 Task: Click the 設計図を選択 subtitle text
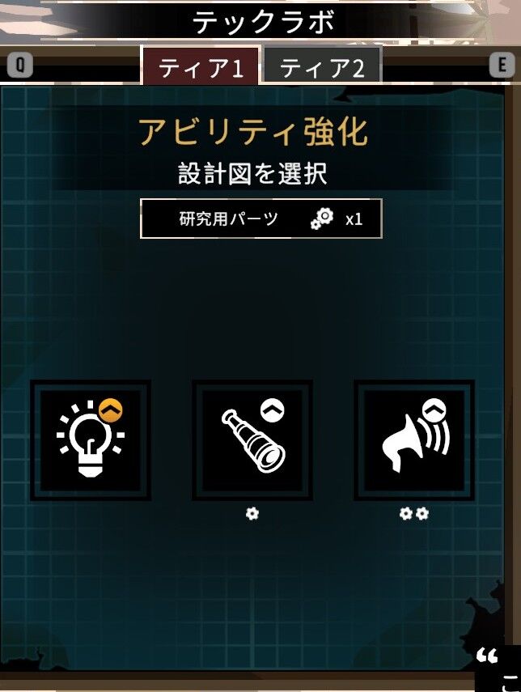pos(252,173)
